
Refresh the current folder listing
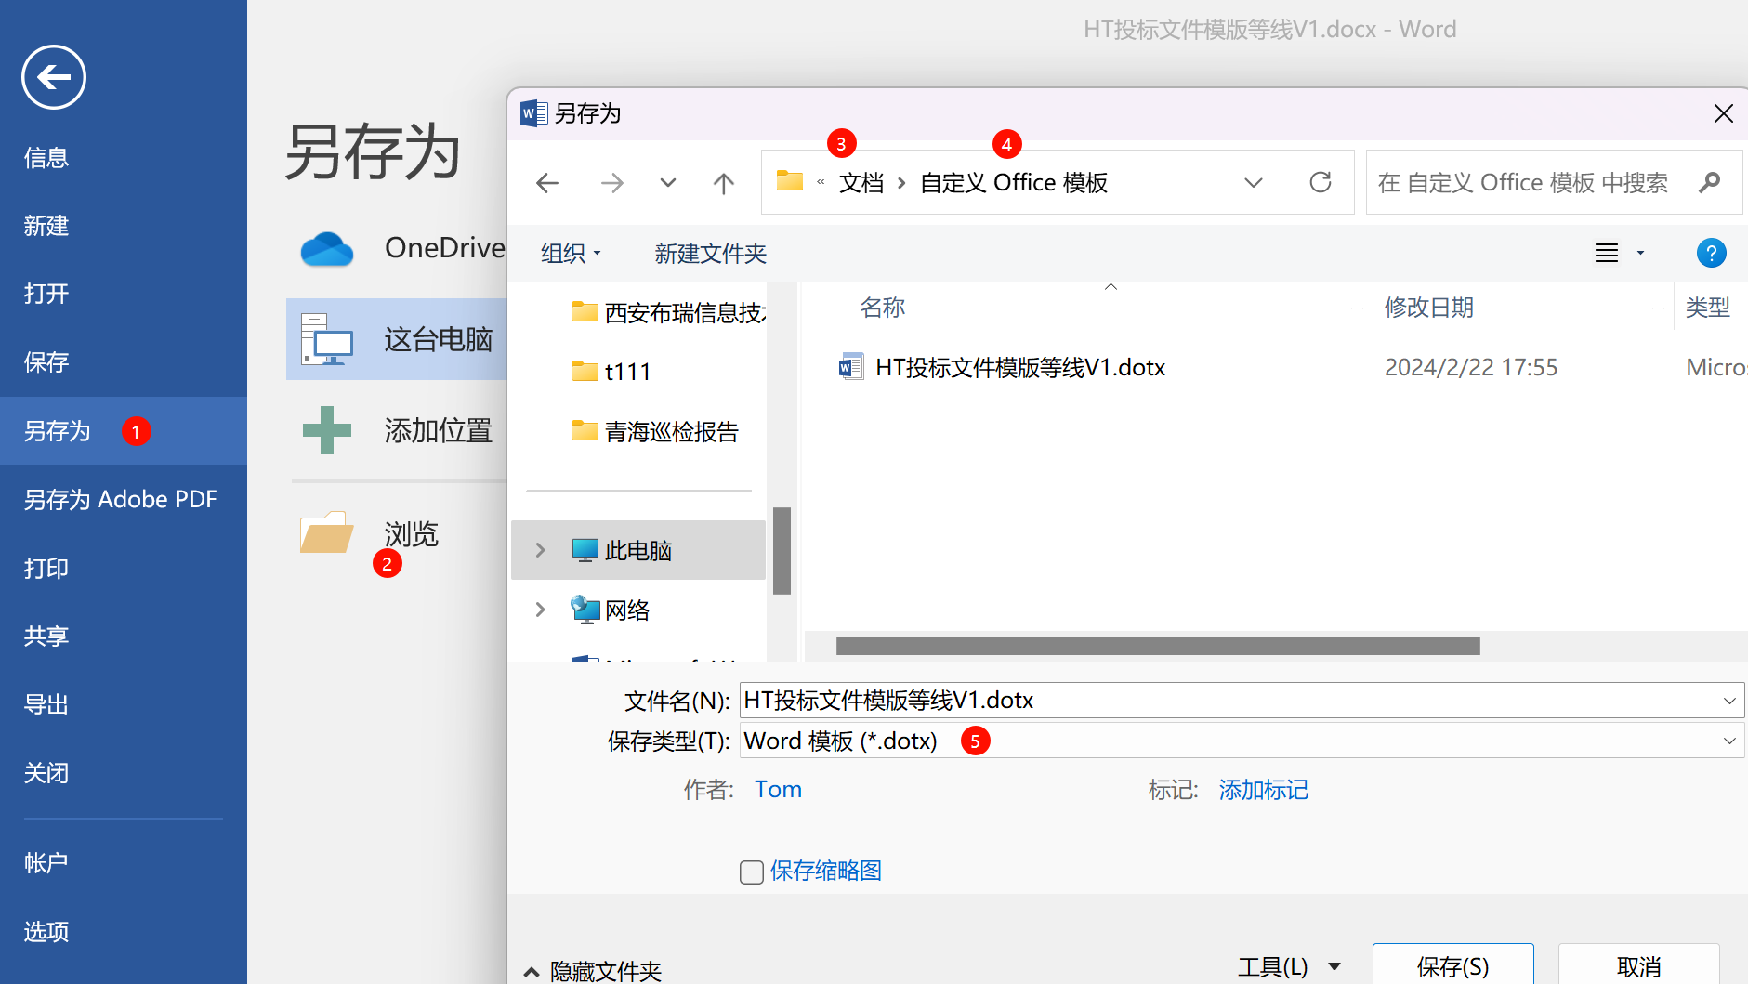(1321, 182)
